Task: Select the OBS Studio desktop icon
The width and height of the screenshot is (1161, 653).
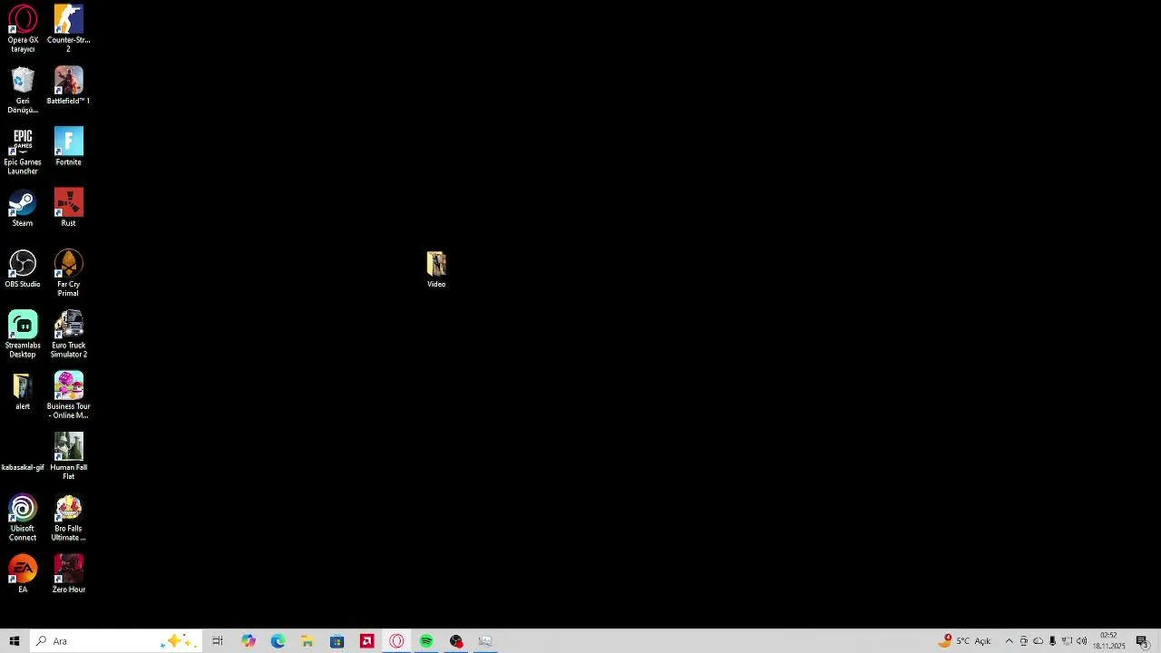Action: click(x=23, y=269)
